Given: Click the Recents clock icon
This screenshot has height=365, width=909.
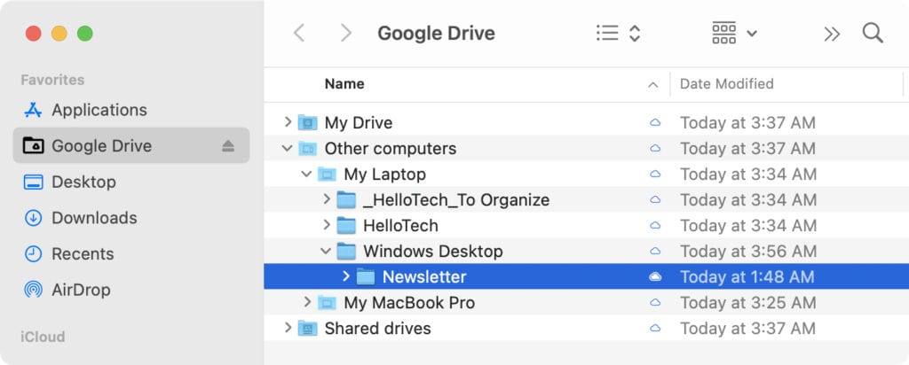Looking at the screenshot, I should [33, 254].
